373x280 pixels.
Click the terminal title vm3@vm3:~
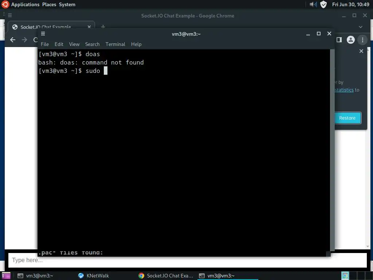186,34
